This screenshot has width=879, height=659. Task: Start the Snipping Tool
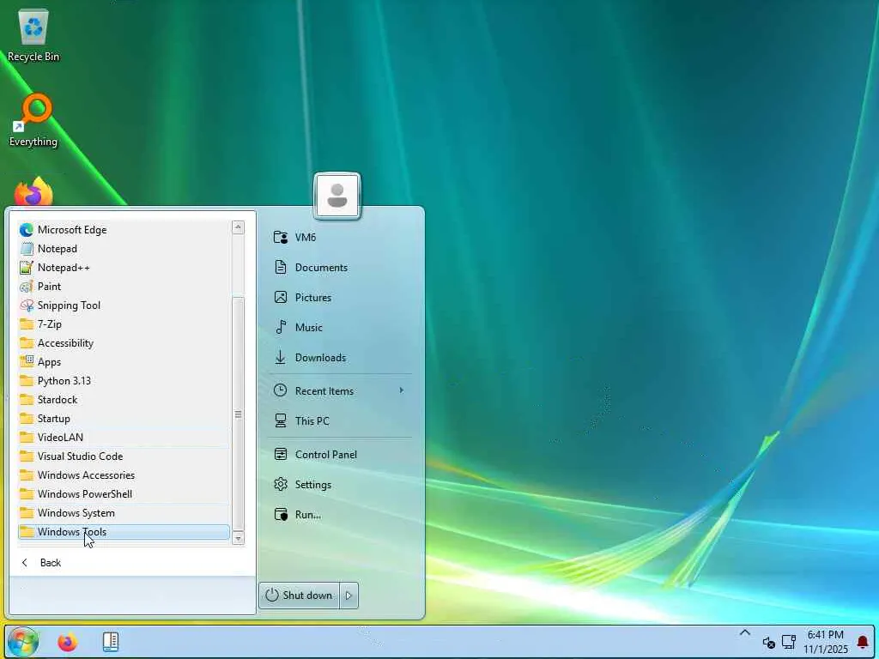click(124, 305)
